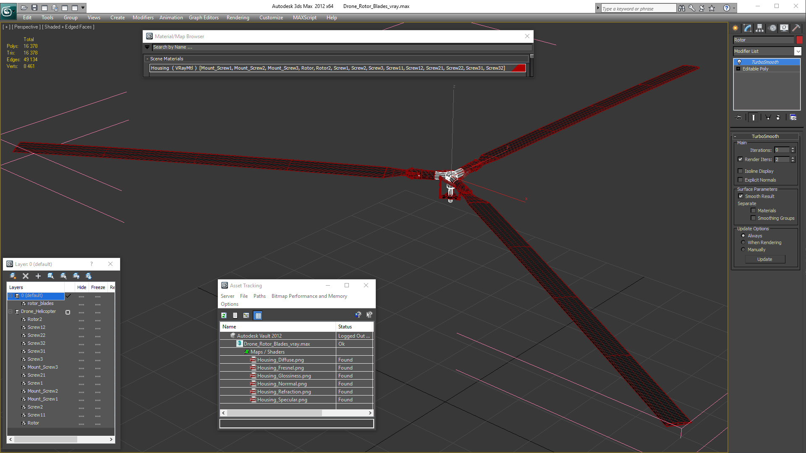This screenshot has height=453, width=806.
Task: Open the Hierarchy command panel tab
Action: pos(760,28)
